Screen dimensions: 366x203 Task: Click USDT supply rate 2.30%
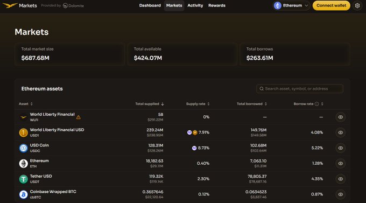point(203,179)
